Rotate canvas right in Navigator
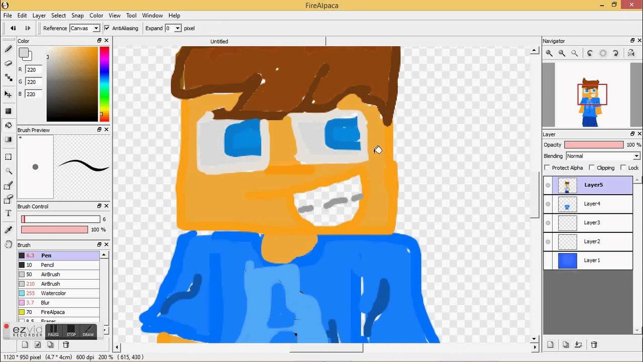Viewport: 643px width, 362px height. tap(616, 53)
